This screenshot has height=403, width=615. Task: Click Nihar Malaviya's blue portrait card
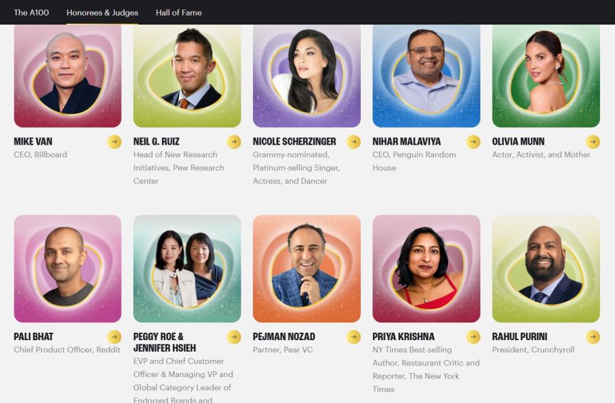426,76
